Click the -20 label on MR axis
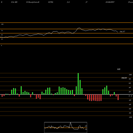 [130, 100]
